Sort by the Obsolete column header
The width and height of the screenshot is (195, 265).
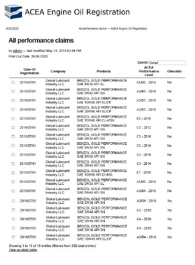(174, 71)
